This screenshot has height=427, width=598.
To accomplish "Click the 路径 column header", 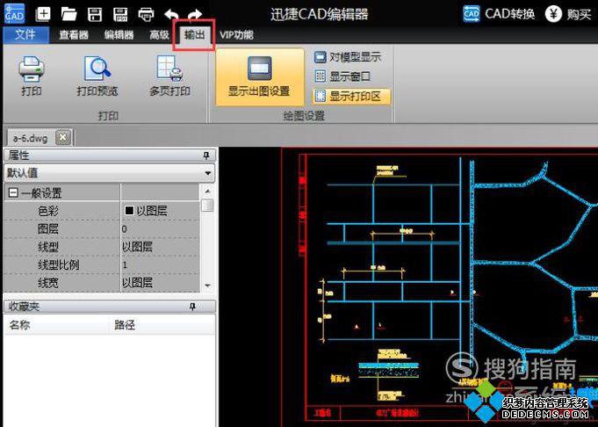I will click(x=125, y=325).
